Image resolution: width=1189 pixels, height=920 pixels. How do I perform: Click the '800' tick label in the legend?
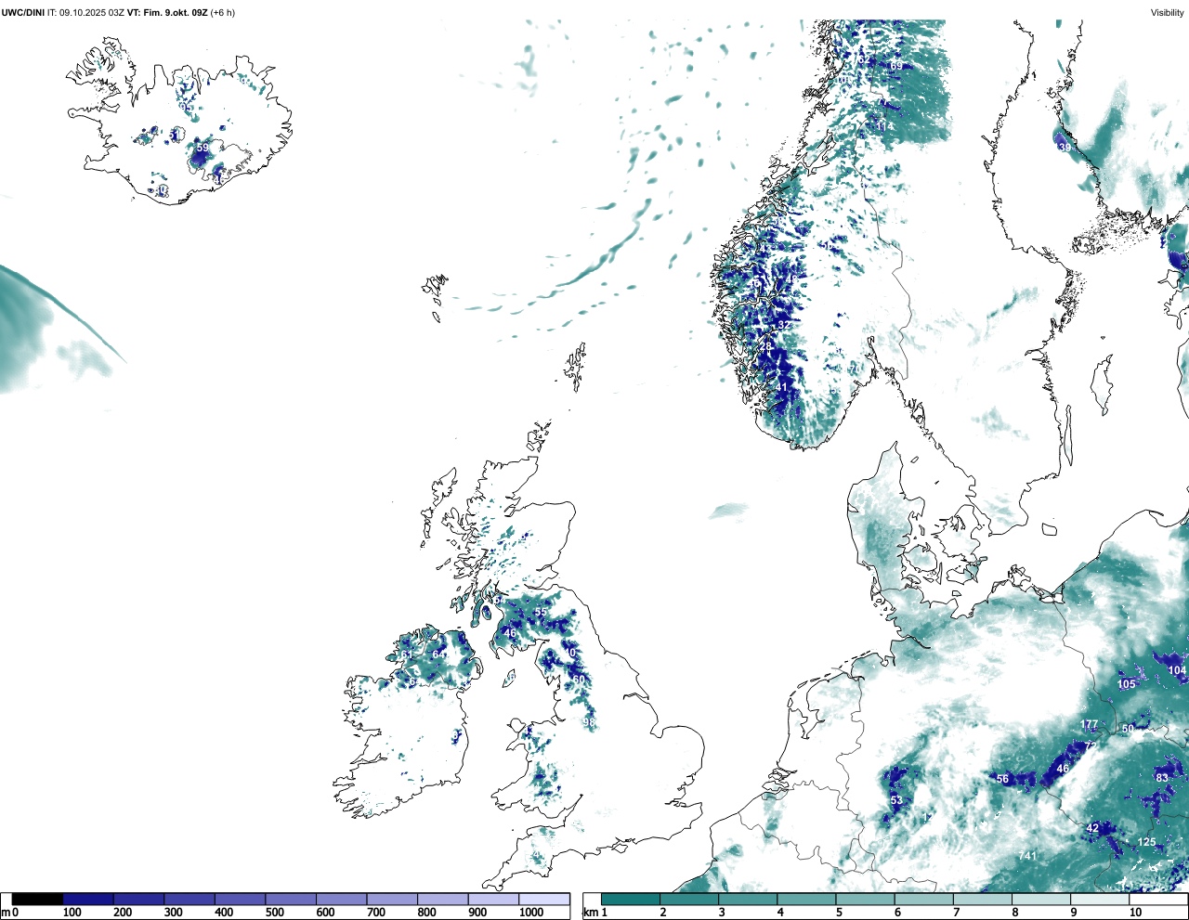point(426,913)
